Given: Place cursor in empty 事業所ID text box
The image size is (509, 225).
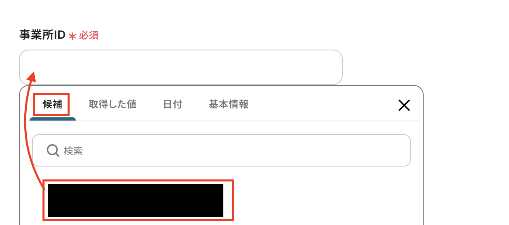Looking at the screenshot, I should point(181,67).
